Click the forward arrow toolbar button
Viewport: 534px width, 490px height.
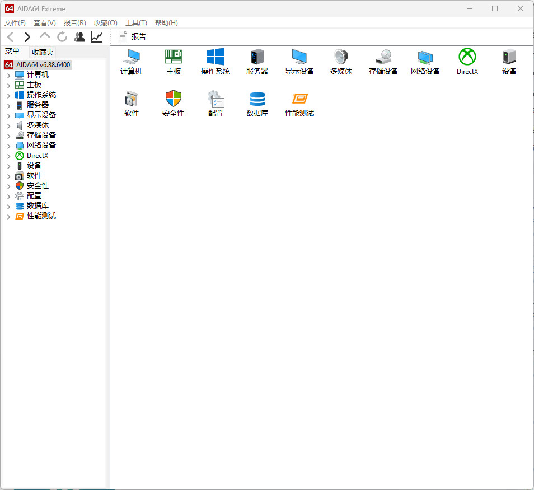coord(27,37)
